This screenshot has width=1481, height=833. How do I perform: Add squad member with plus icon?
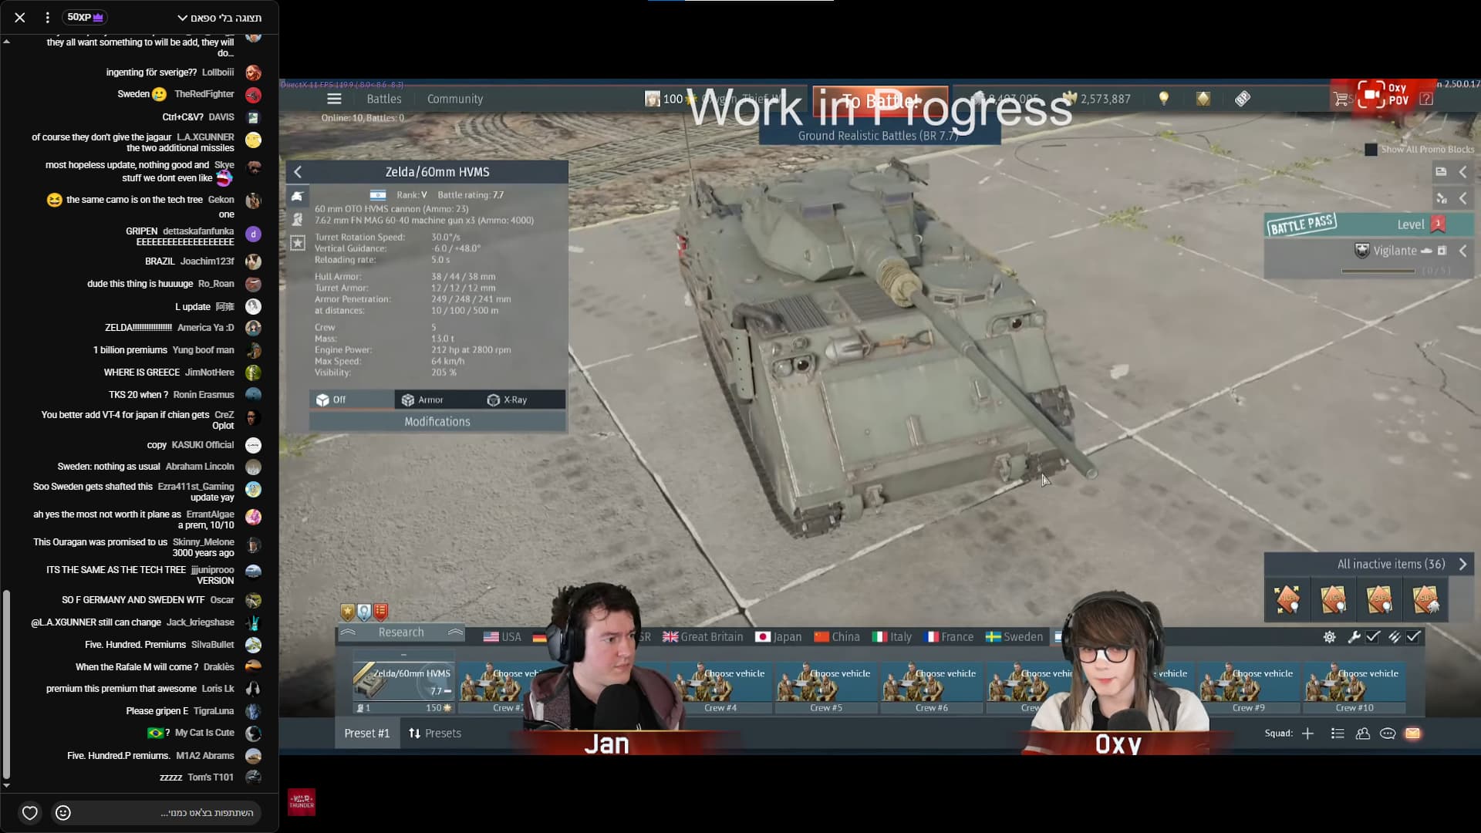(x=1307, y=734)
